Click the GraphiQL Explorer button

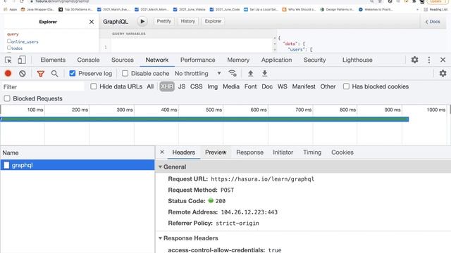click(x=213, y=21)
